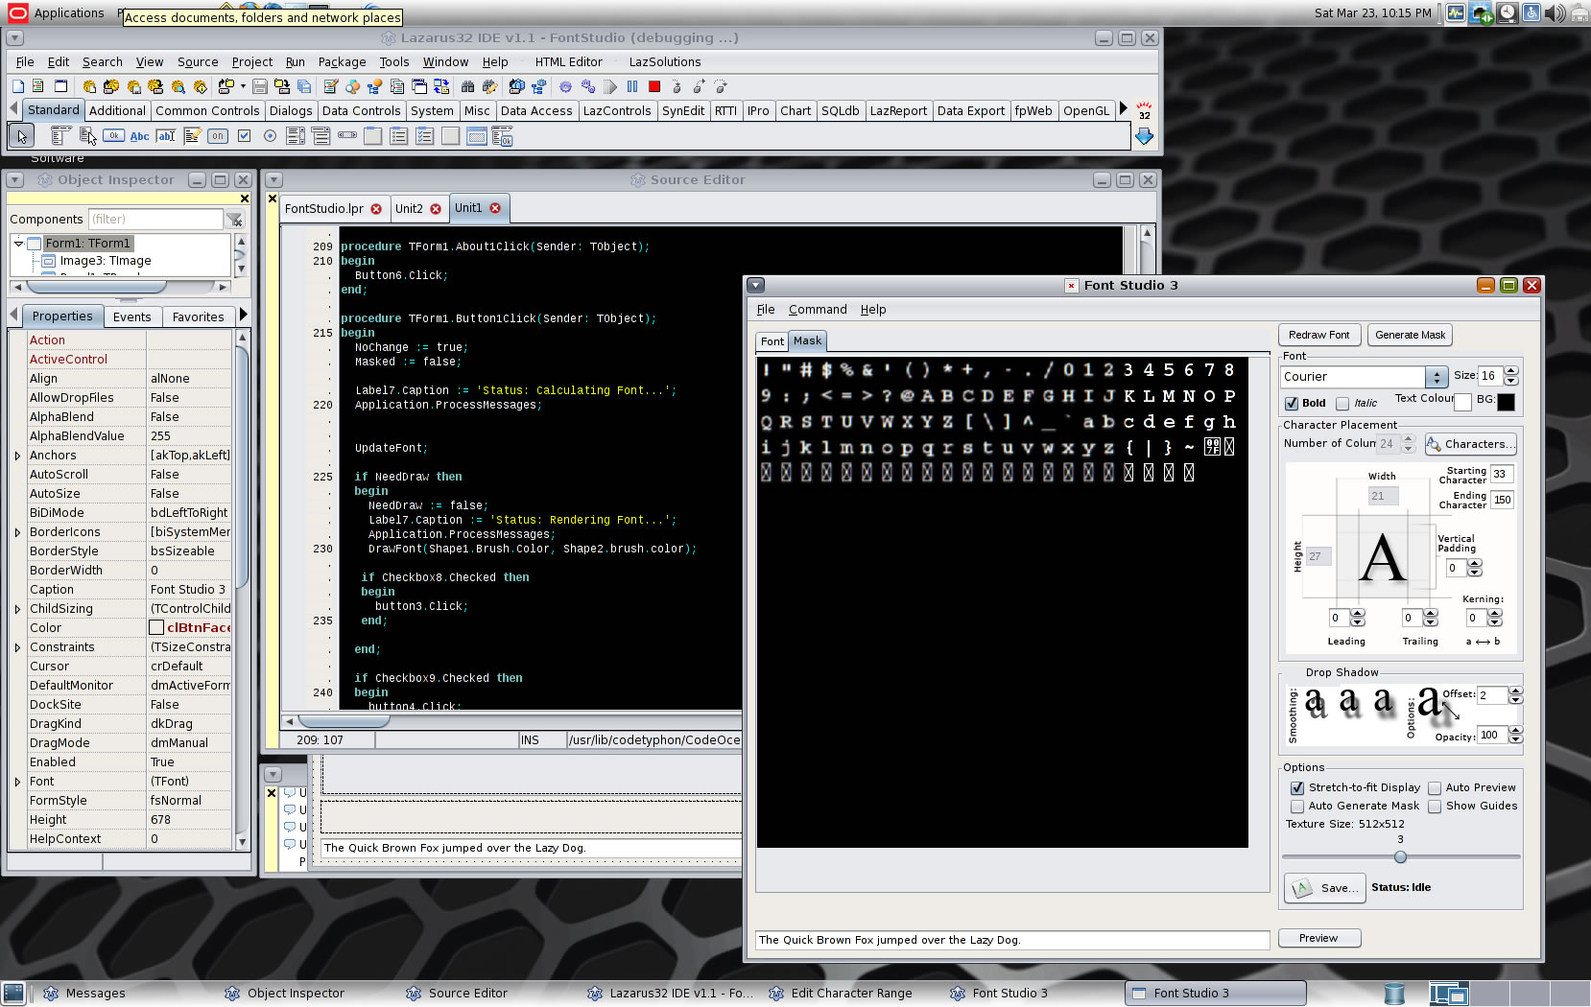Screen dimensions: 1591x1007
Task: Click the Texture Size slider handle
Action: coord(1400,856)
